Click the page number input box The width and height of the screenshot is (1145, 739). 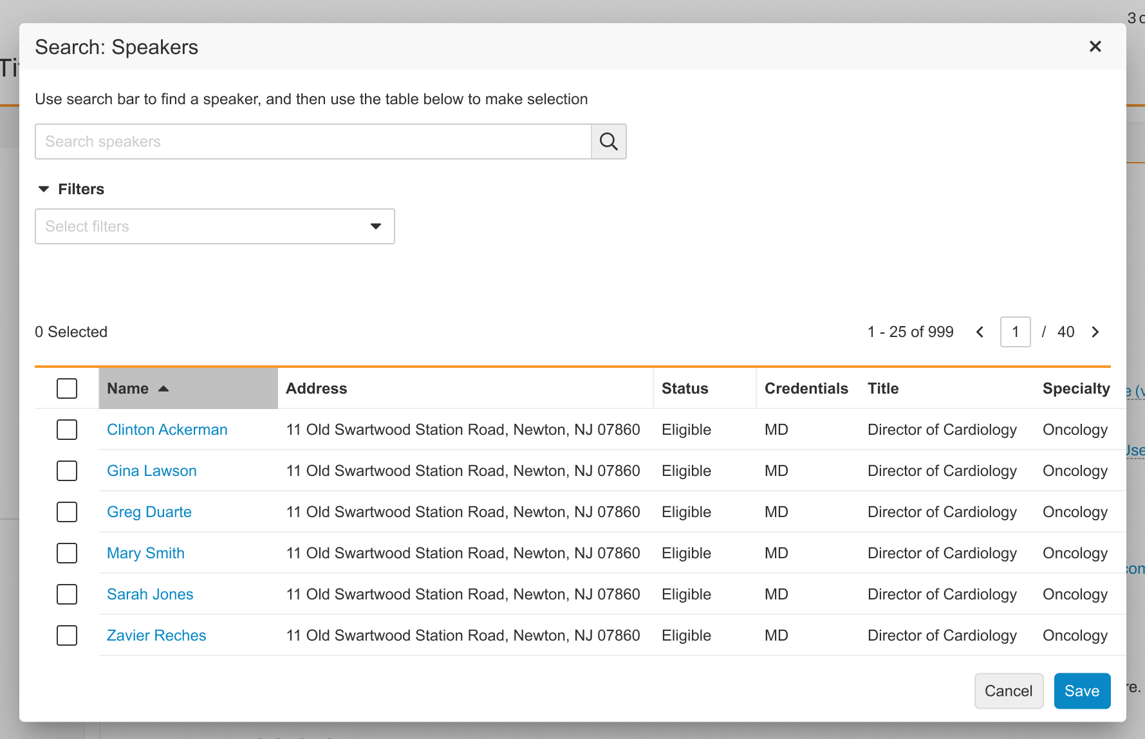point(1015,332)
